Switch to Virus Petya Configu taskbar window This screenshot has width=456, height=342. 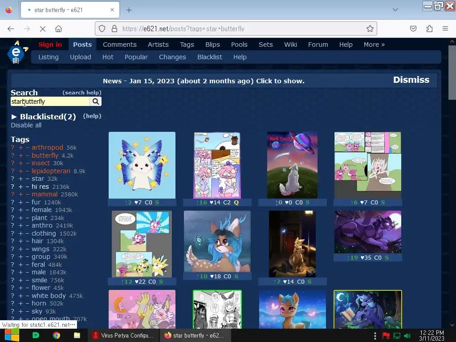click(123, 335)
